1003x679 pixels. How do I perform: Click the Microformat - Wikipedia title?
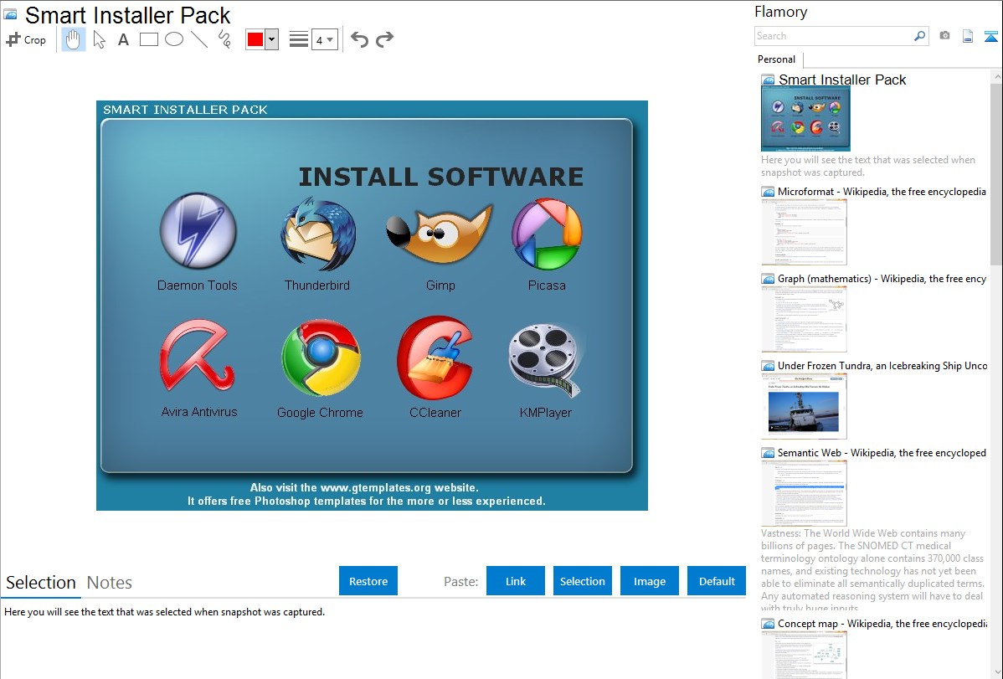click(882, 192)
